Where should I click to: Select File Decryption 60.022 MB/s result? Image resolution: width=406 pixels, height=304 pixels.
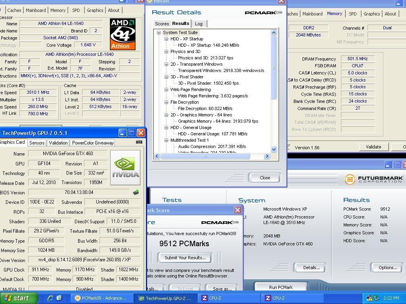(205, 108)
